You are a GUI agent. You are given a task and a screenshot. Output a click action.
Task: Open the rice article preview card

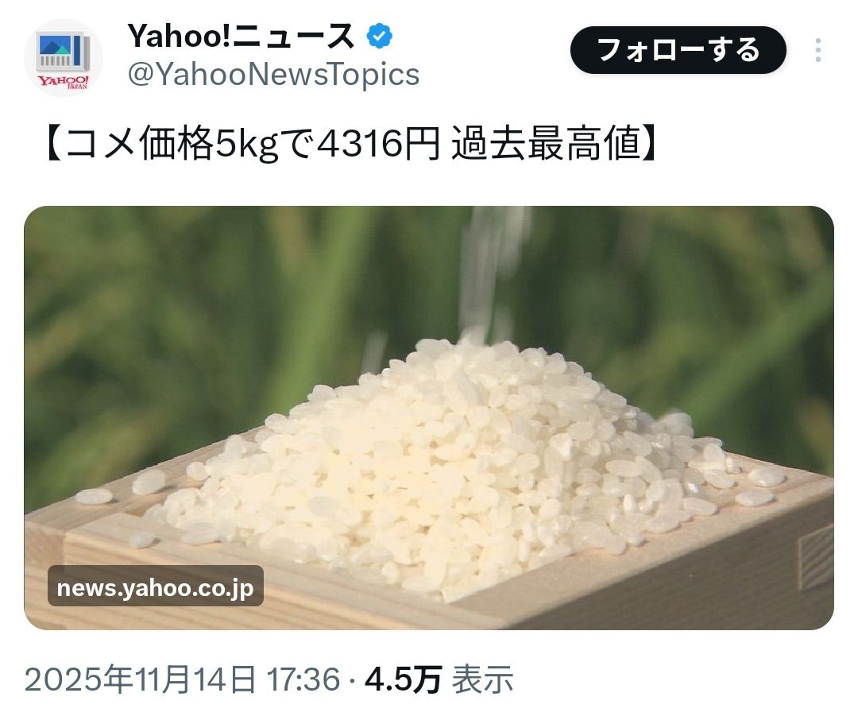point(429,418)
